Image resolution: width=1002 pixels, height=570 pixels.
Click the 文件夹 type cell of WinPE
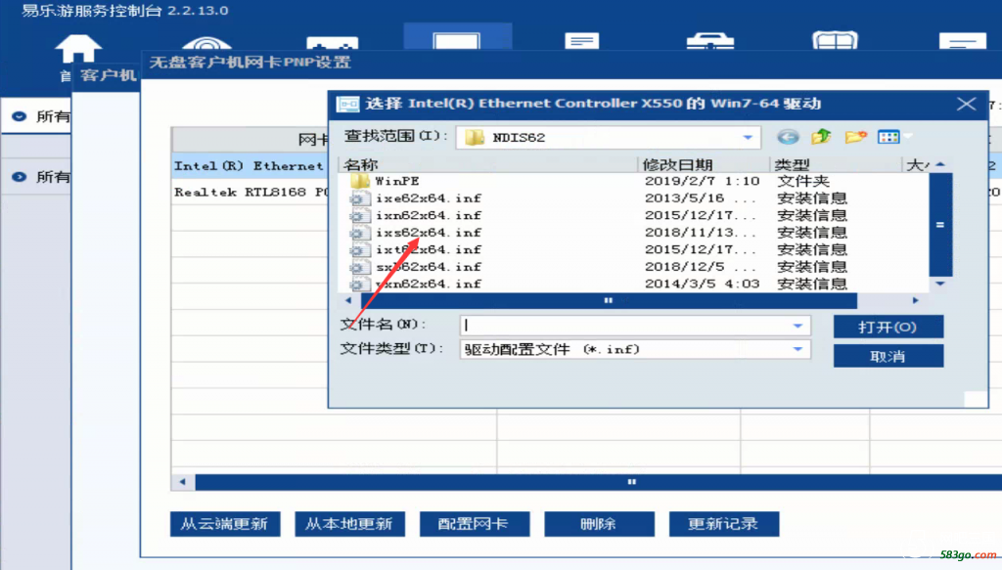802,181
